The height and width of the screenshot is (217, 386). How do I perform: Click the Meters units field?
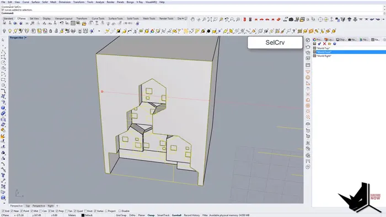point(72,215)
